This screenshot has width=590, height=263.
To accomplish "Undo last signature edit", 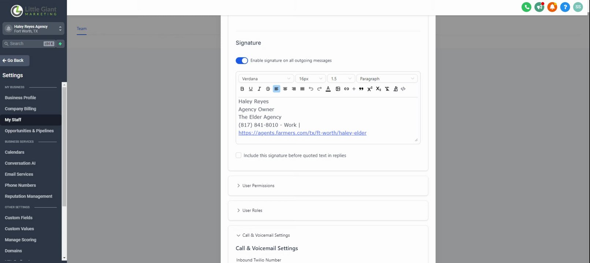I will 311,89.
